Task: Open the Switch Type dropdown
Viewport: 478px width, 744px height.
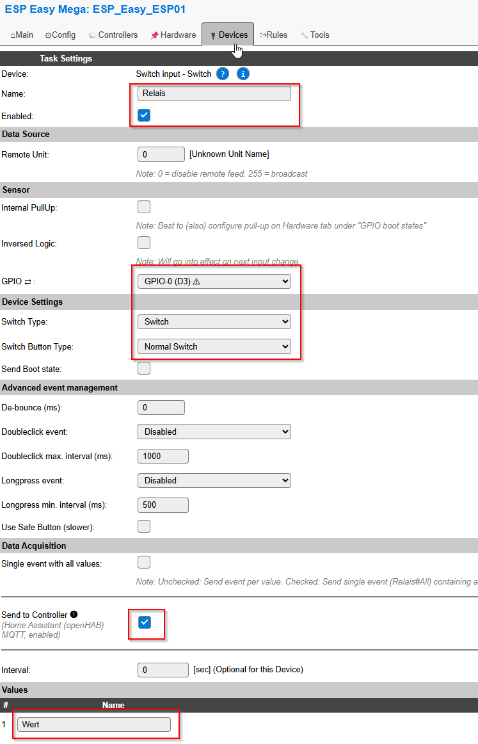Action: [214, 321]
